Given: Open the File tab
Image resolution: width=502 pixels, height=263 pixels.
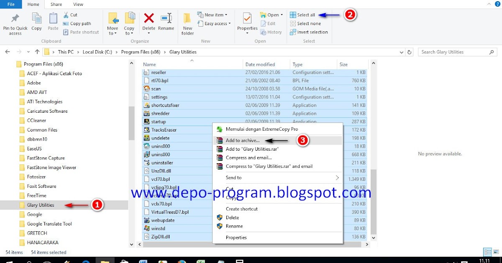Looking at the screenshot, I should tap(11, 4).
